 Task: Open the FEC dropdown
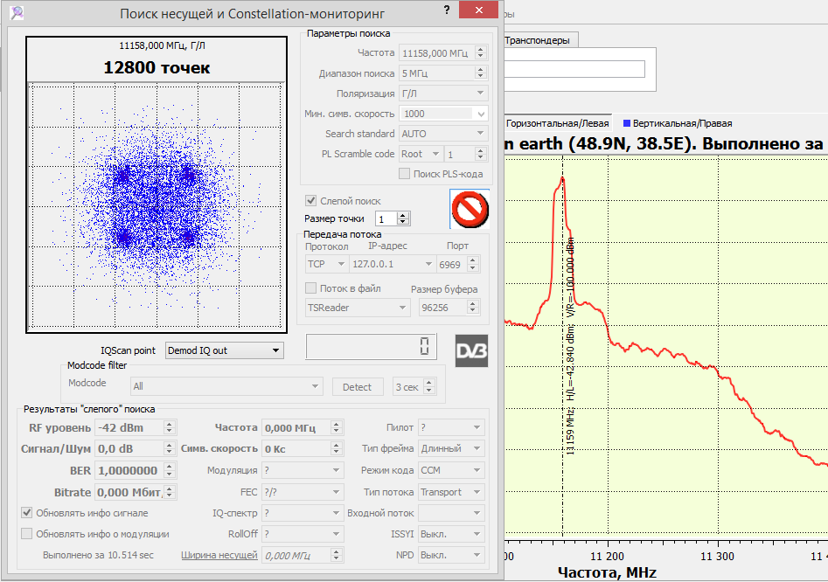303,492
